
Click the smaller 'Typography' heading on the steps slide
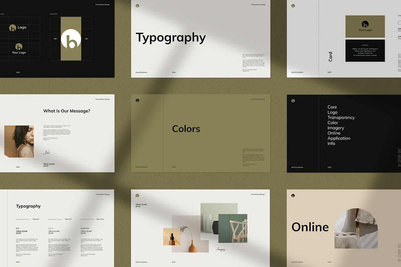coord(28,206)
